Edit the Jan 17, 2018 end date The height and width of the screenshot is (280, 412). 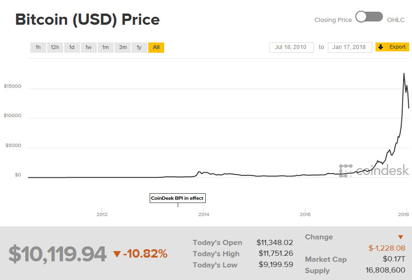pyautogui.click(x=350, y=47)
